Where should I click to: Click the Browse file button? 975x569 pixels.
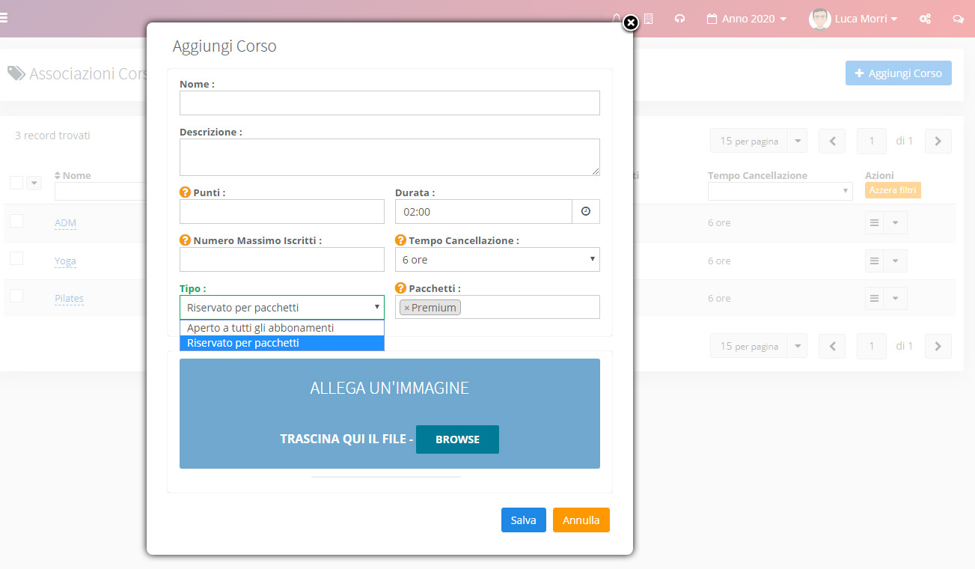coord(457,439)
